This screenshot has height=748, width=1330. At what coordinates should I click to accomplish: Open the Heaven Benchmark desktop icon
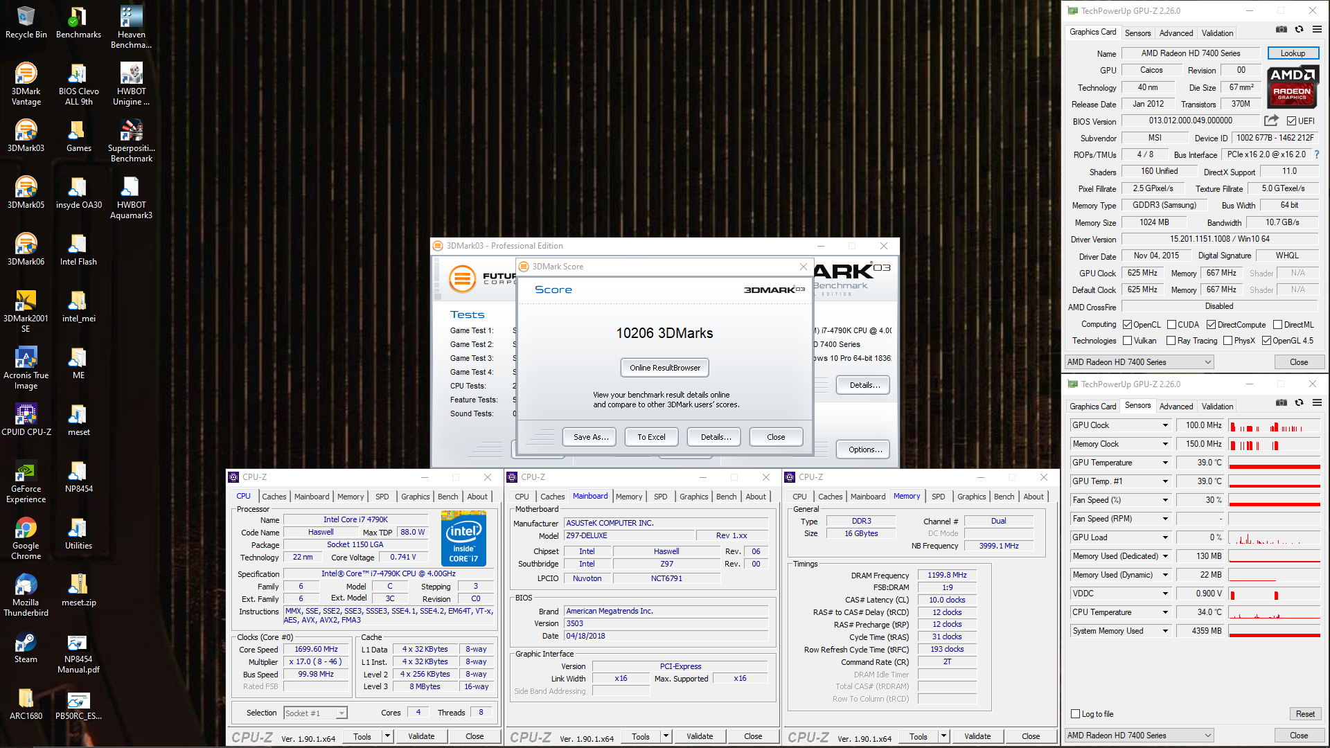coord(131,27)
